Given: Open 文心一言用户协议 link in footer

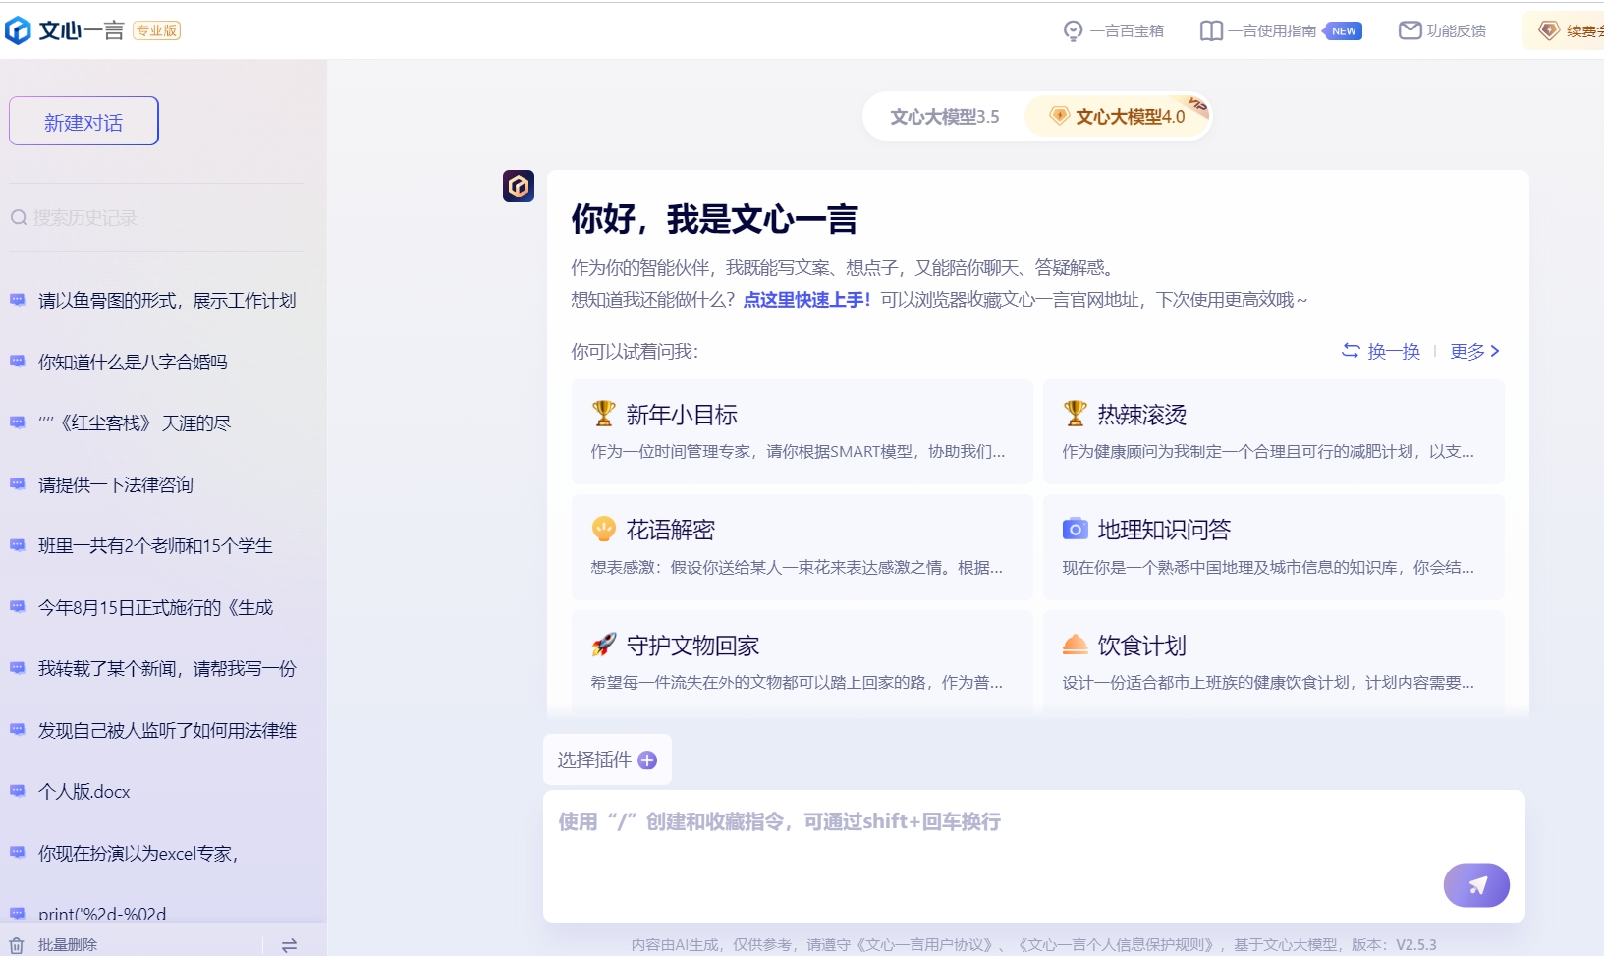Looking at the screenshot, I should point(924,944).
